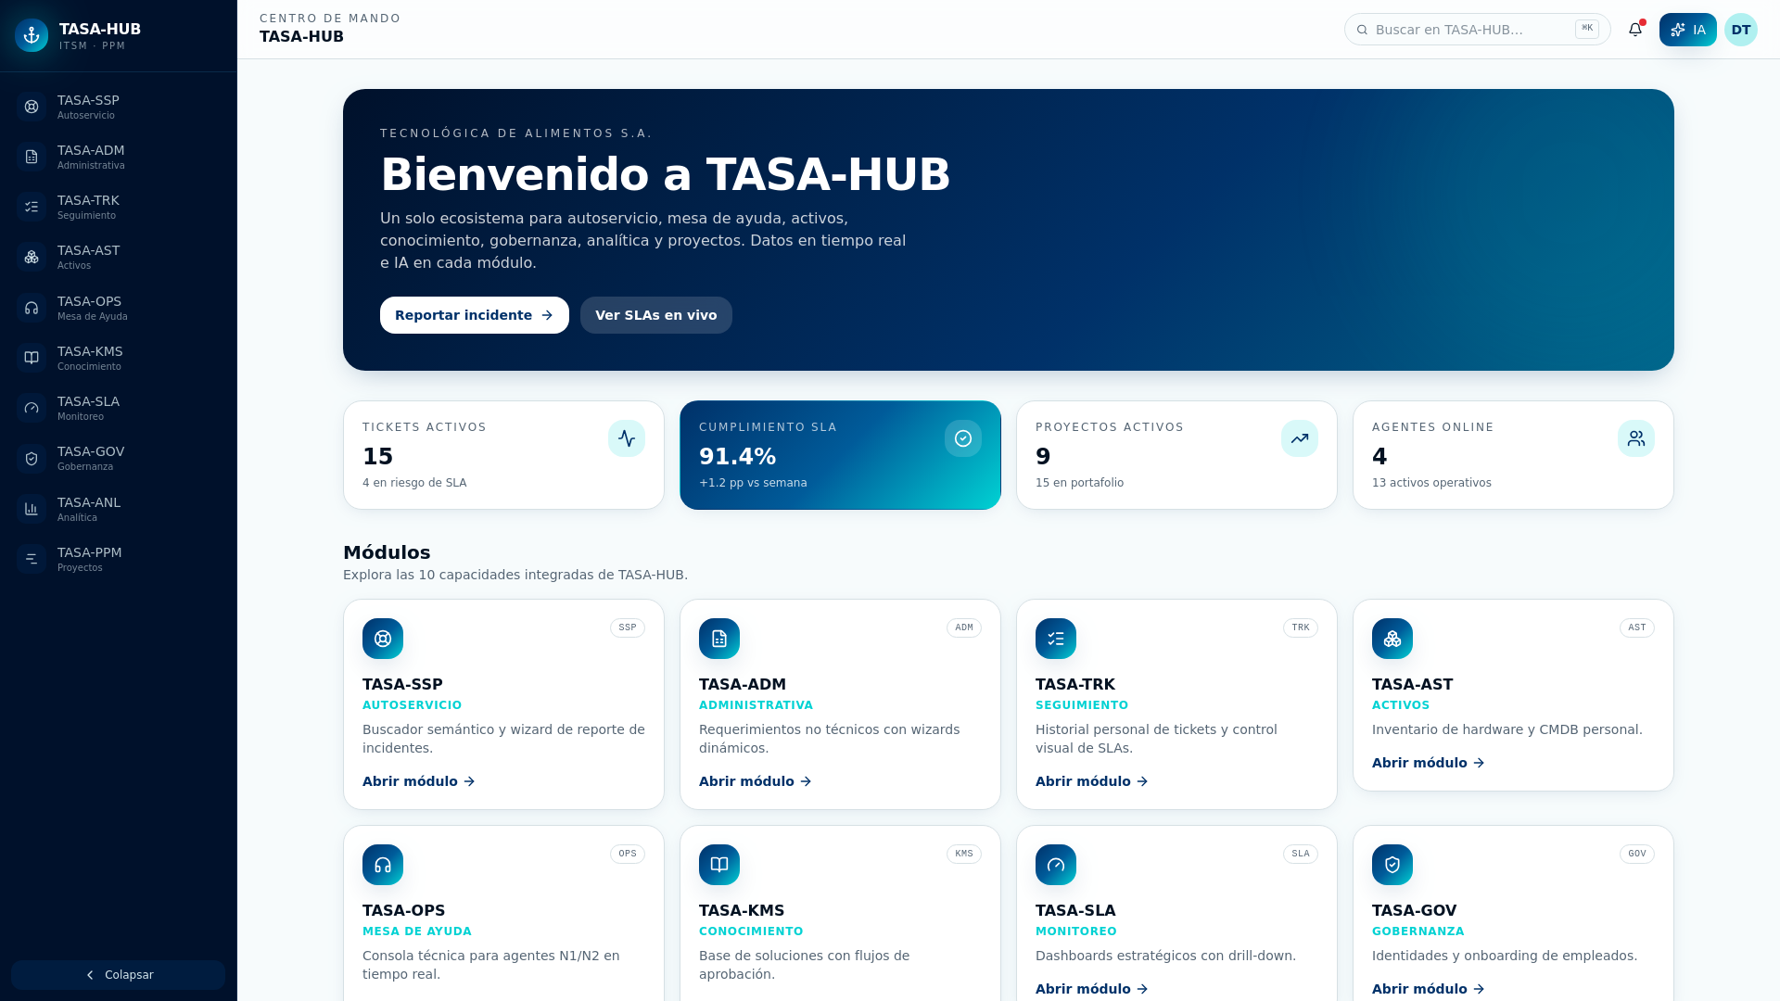This screenshot has width=1780, height=1001.
Task: Click the ADM badge on the TASA-ADM card
Action: [964, 627]
